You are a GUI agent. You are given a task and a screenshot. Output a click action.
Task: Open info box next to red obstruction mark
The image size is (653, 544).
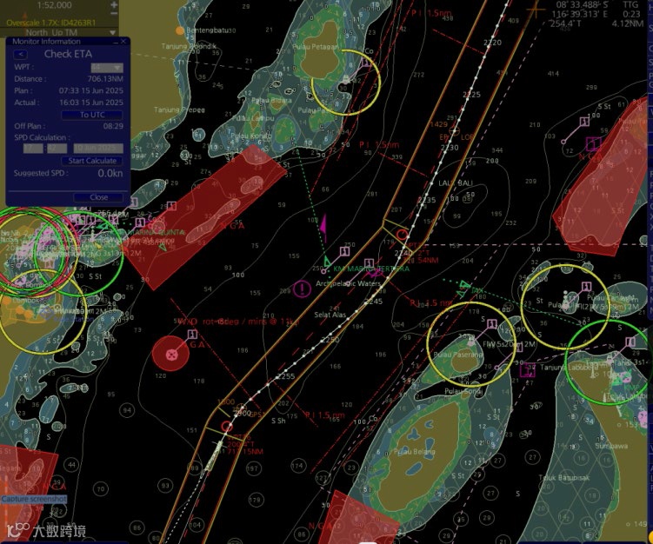[x=192, y=334]
